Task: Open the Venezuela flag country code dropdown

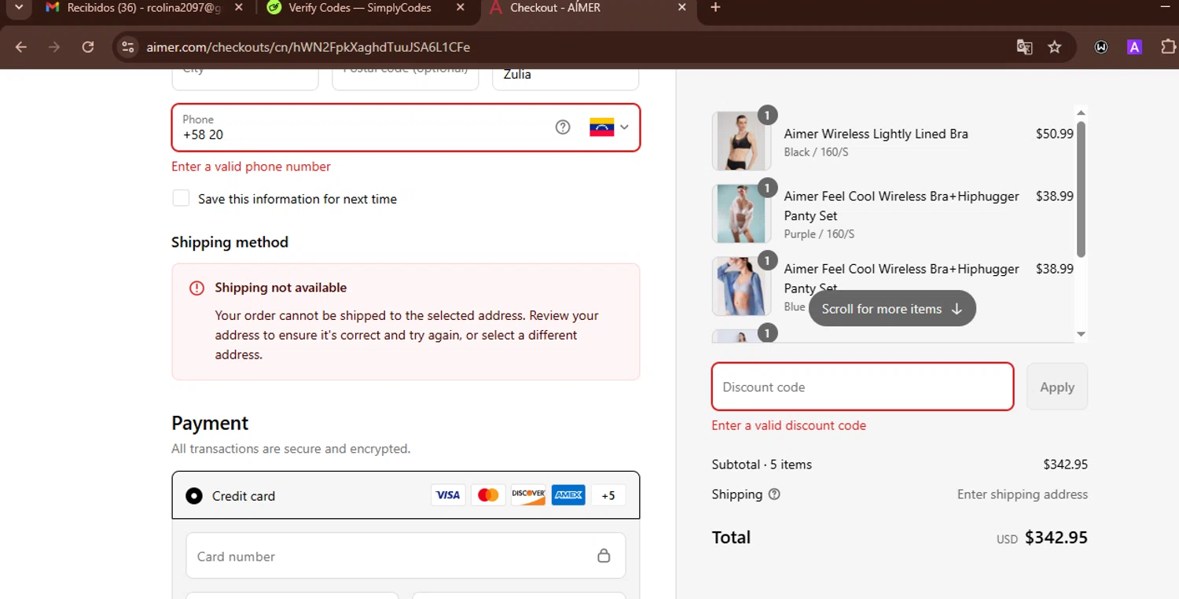Action: pos(609,127)
